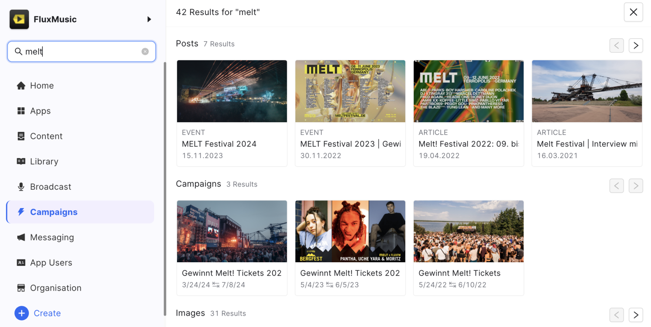
Task: Click the FluxMusic logo icon
Action: coord(19,19)
